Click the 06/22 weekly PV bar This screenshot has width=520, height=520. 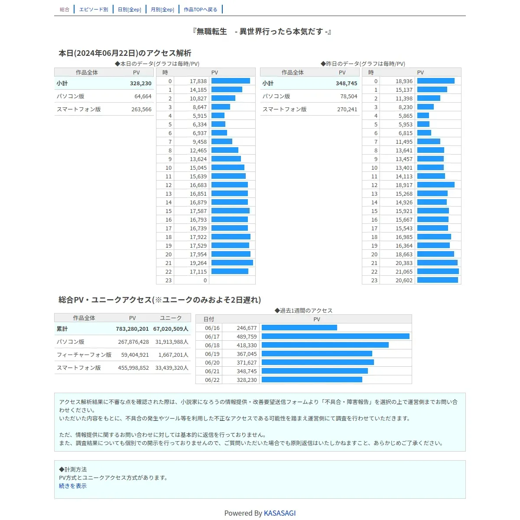[312, 380]
